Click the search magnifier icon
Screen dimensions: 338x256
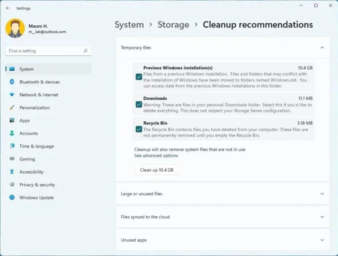tap(86, 51)
